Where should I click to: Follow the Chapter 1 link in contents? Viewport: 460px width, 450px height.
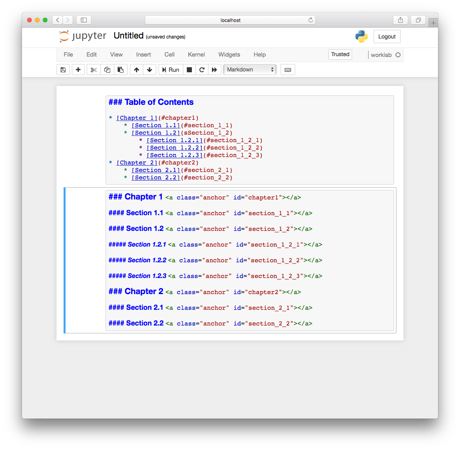137,117
